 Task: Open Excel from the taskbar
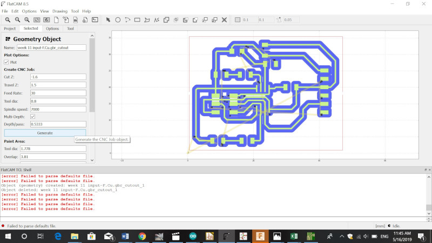pyautogui.click(x=294, y=237)
